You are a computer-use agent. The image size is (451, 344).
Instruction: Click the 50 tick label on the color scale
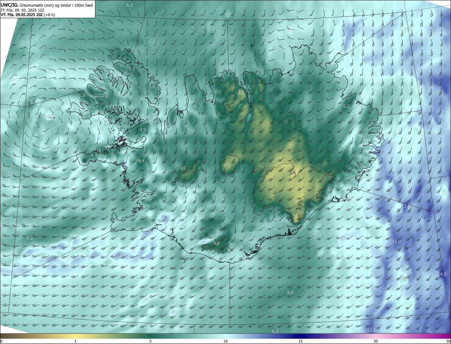(x=448, y=341)
